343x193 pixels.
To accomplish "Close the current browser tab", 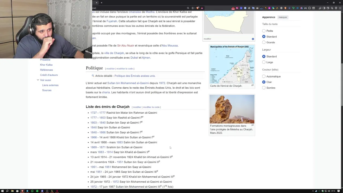I will point(96,3).
